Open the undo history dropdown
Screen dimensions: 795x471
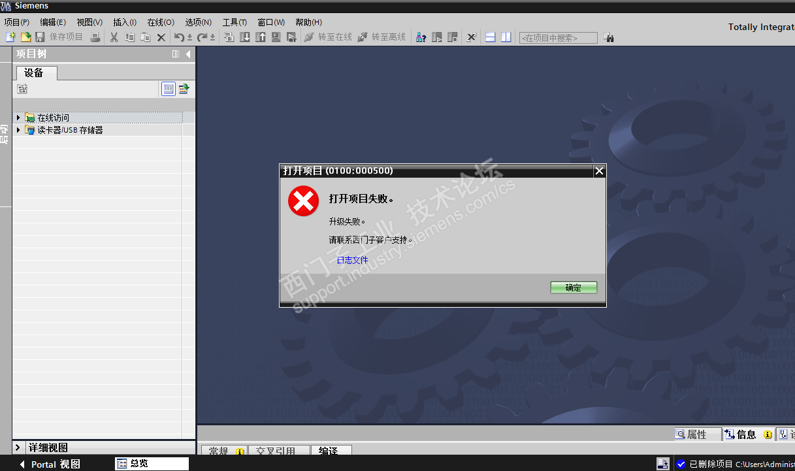189,38
